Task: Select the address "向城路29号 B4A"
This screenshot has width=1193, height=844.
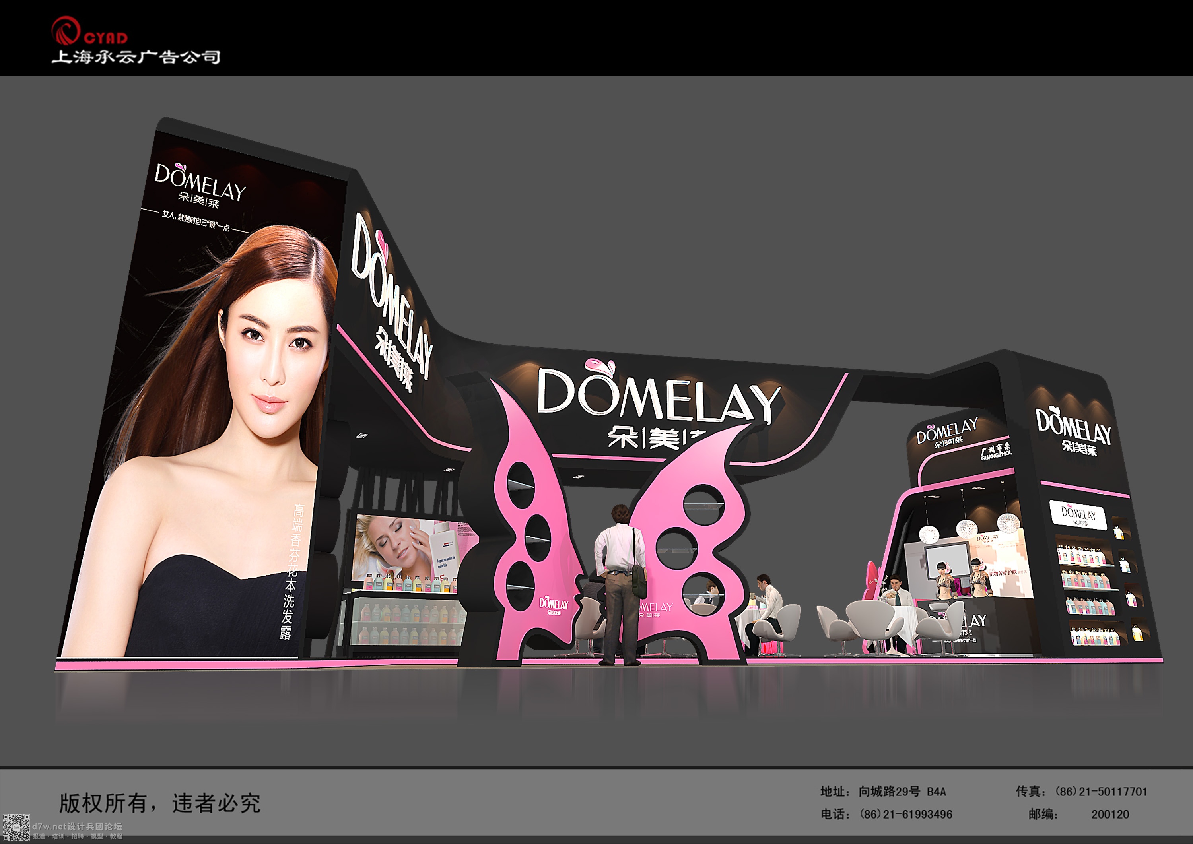Action: [902, 792]
